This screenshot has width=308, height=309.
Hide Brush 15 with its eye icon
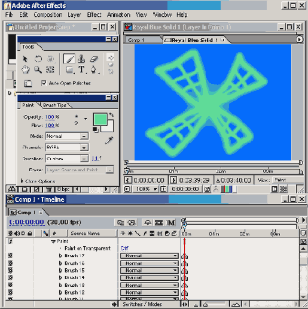click(10, 270)
